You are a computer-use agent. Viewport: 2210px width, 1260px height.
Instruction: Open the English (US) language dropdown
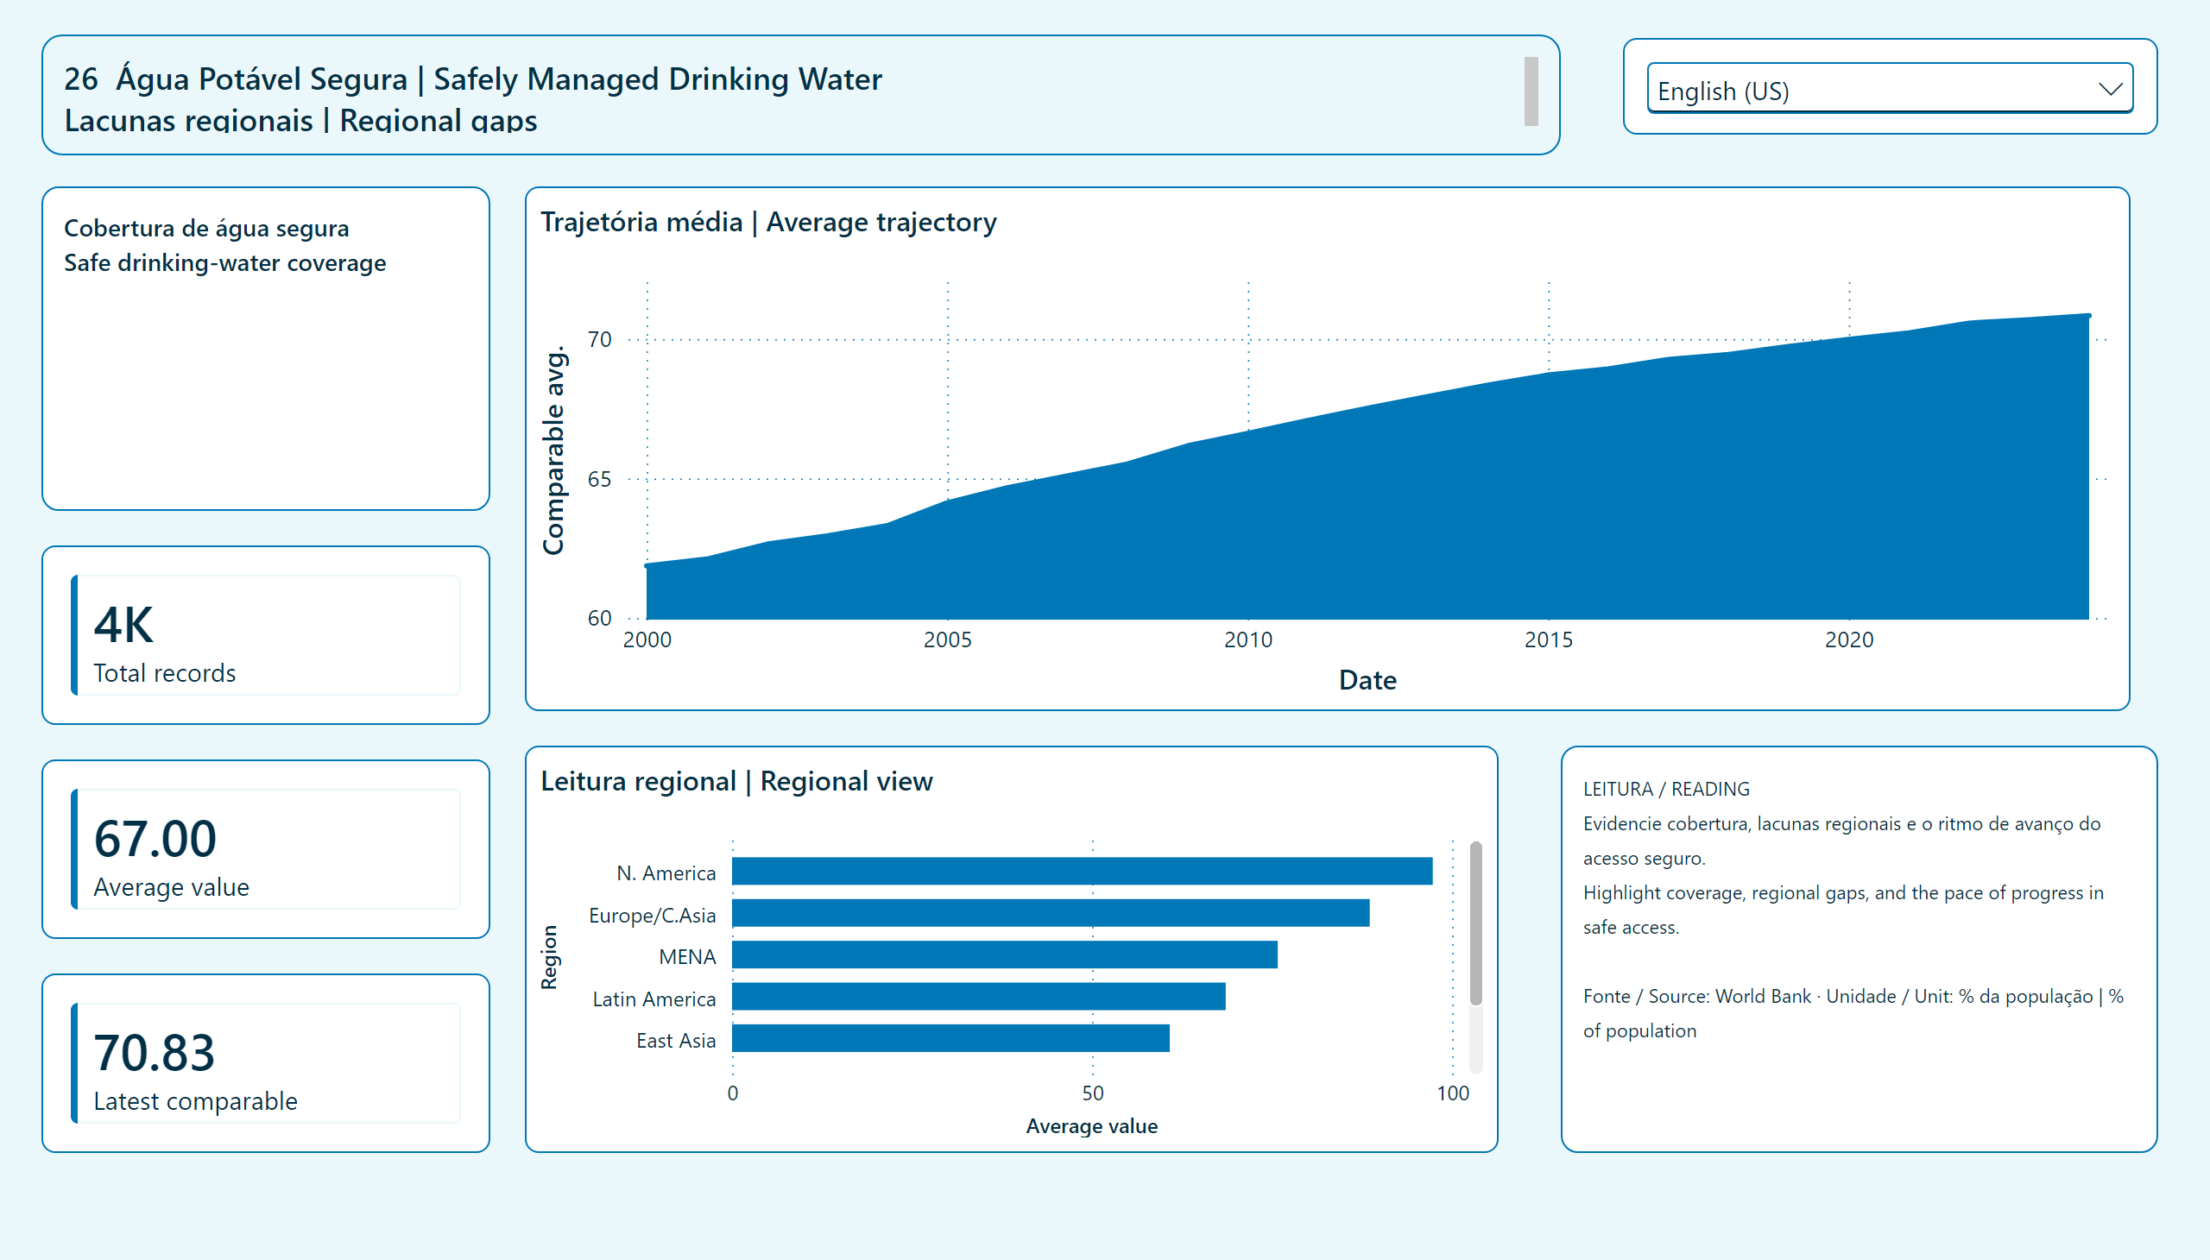click(x=1889, y=89)
